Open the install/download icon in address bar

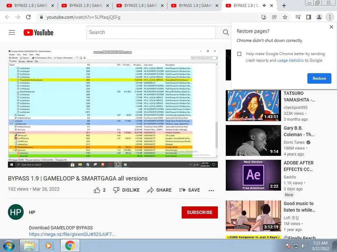point(264,17)
